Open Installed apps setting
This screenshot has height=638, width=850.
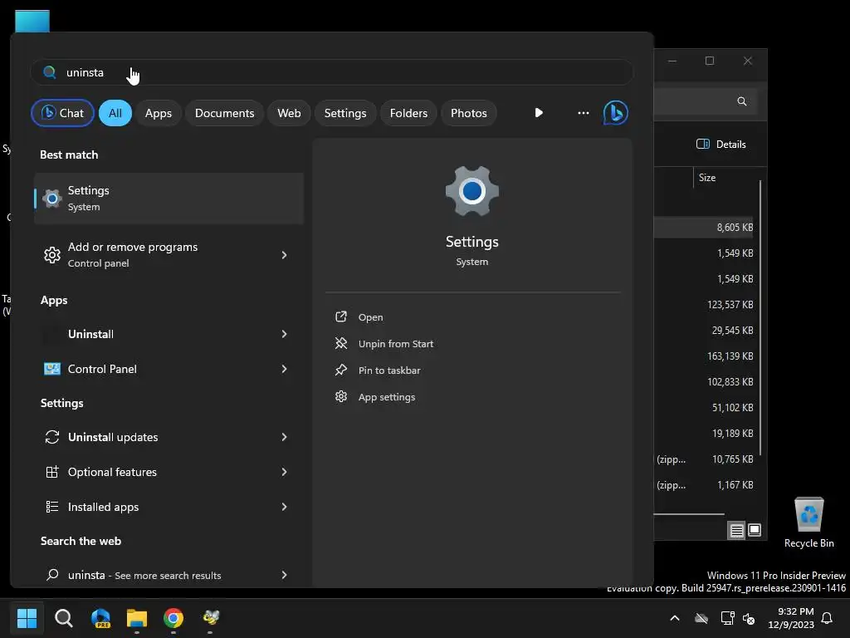click(x=169, y=507)
